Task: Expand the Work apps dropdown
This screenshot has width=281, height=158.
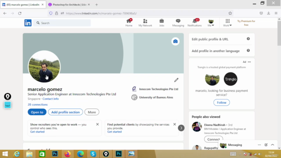Action: tap(227, 23)
